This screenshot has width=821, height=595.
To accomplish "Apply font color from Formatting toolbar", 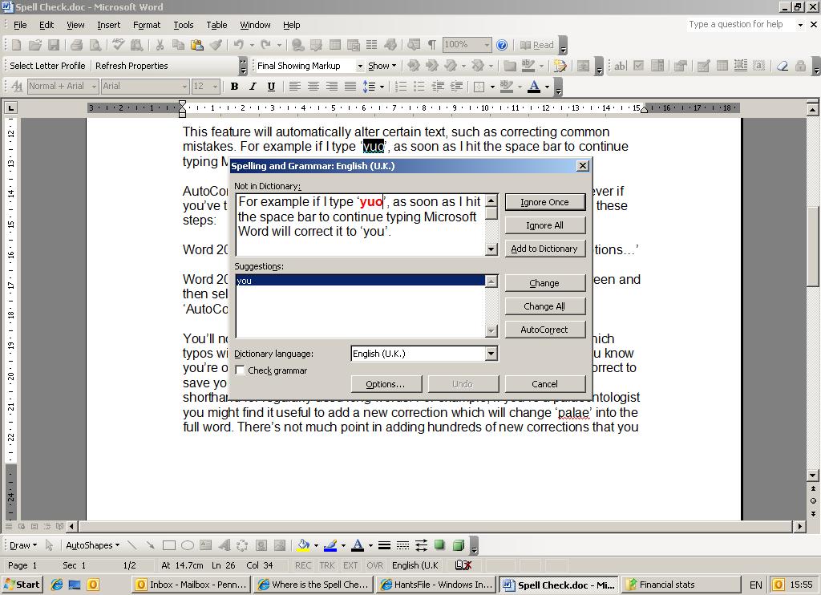I will (533, 87).
